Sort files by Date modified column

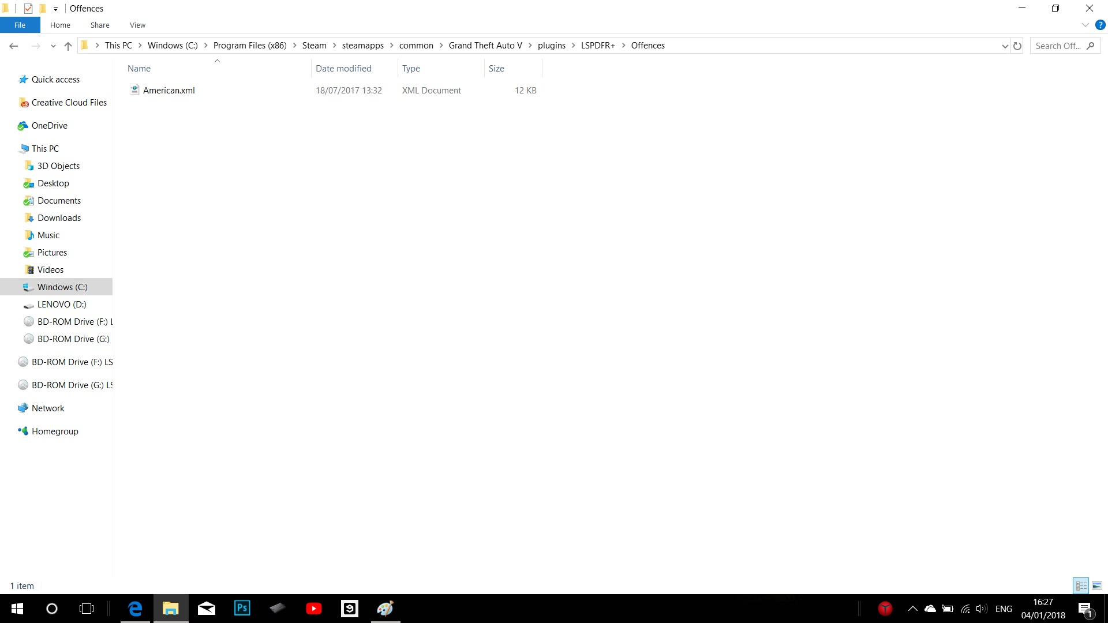(343, 68)
